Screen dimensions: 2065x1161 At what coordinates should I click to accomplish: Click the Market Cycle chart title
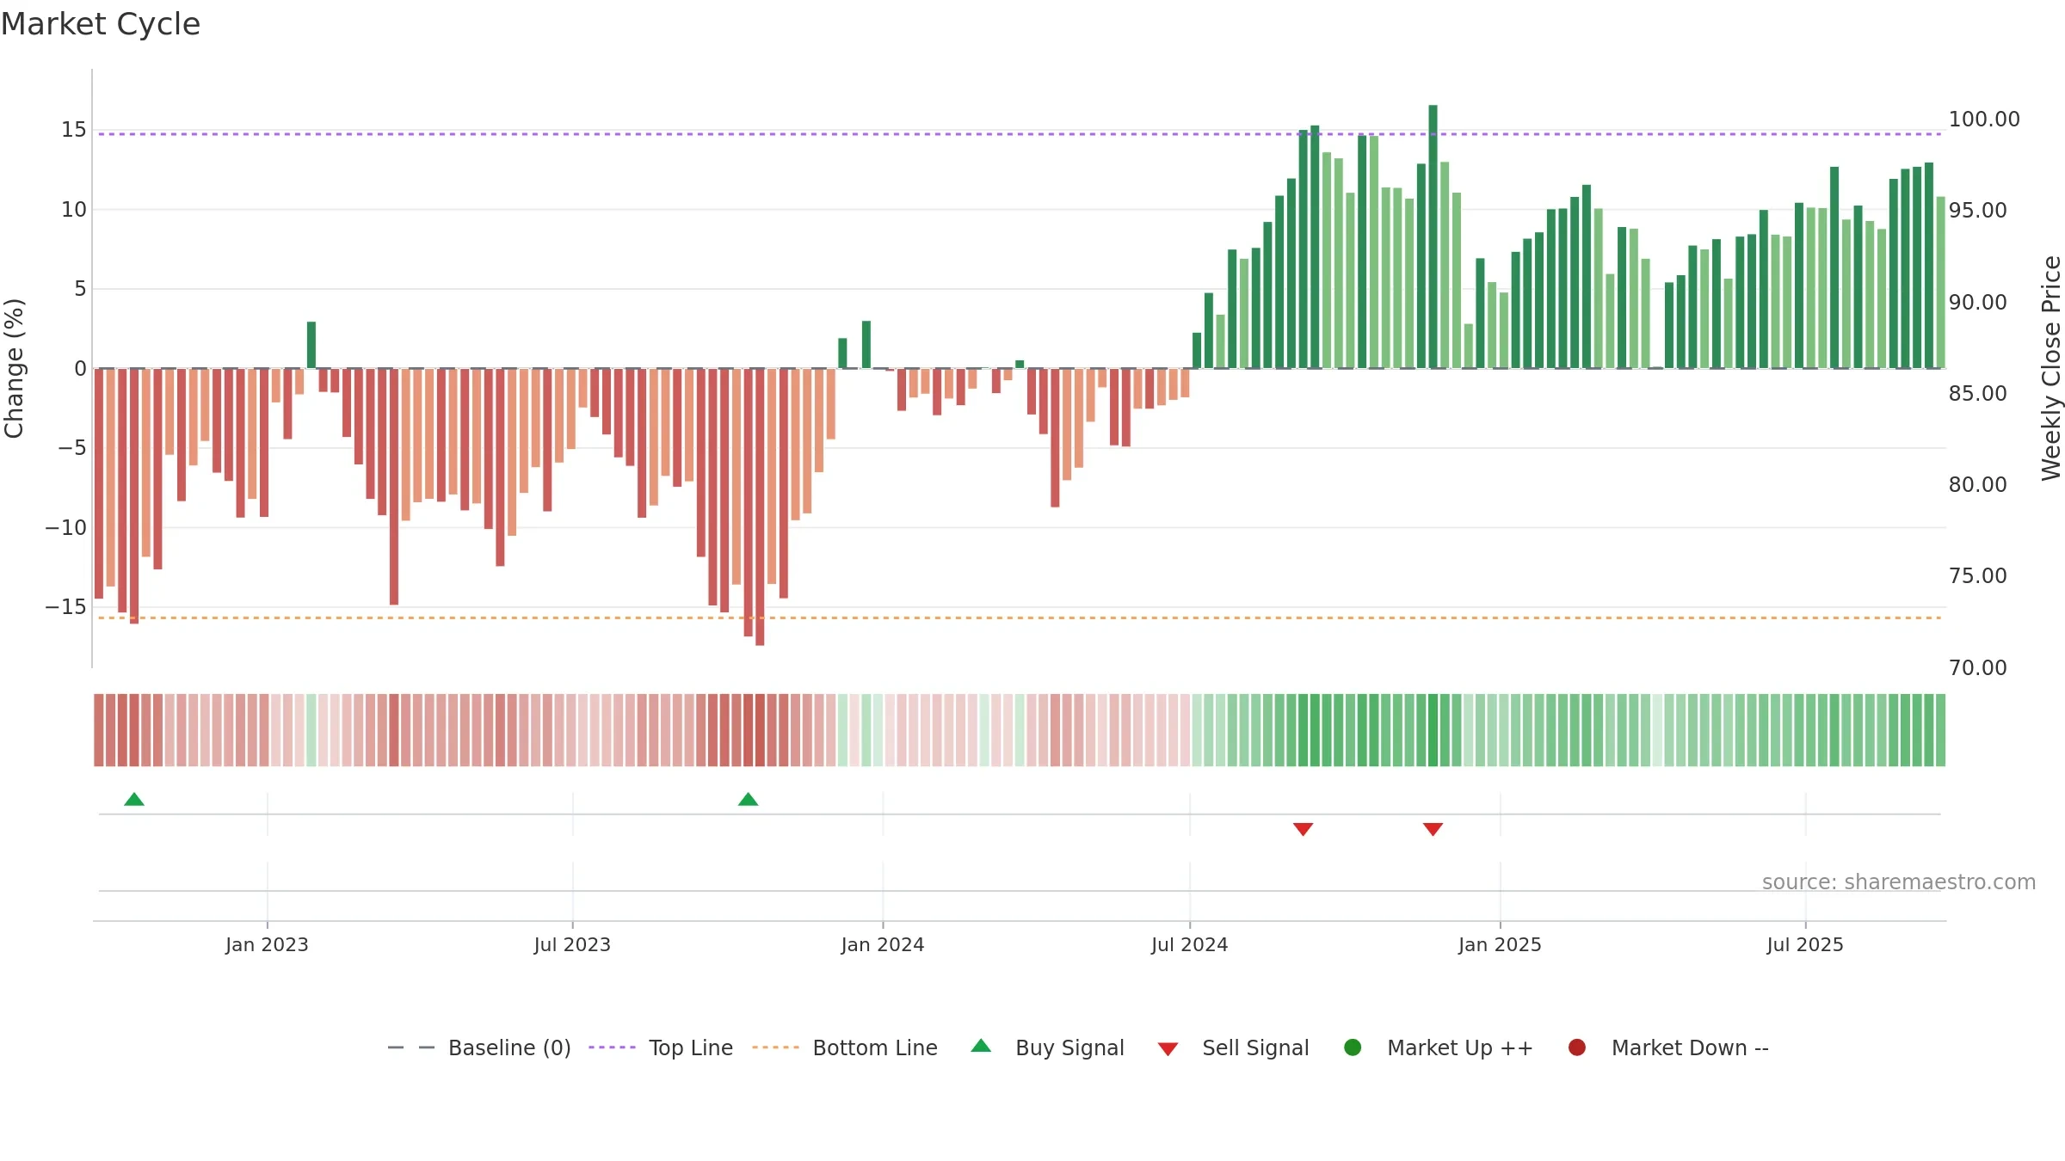click(101, 24)
